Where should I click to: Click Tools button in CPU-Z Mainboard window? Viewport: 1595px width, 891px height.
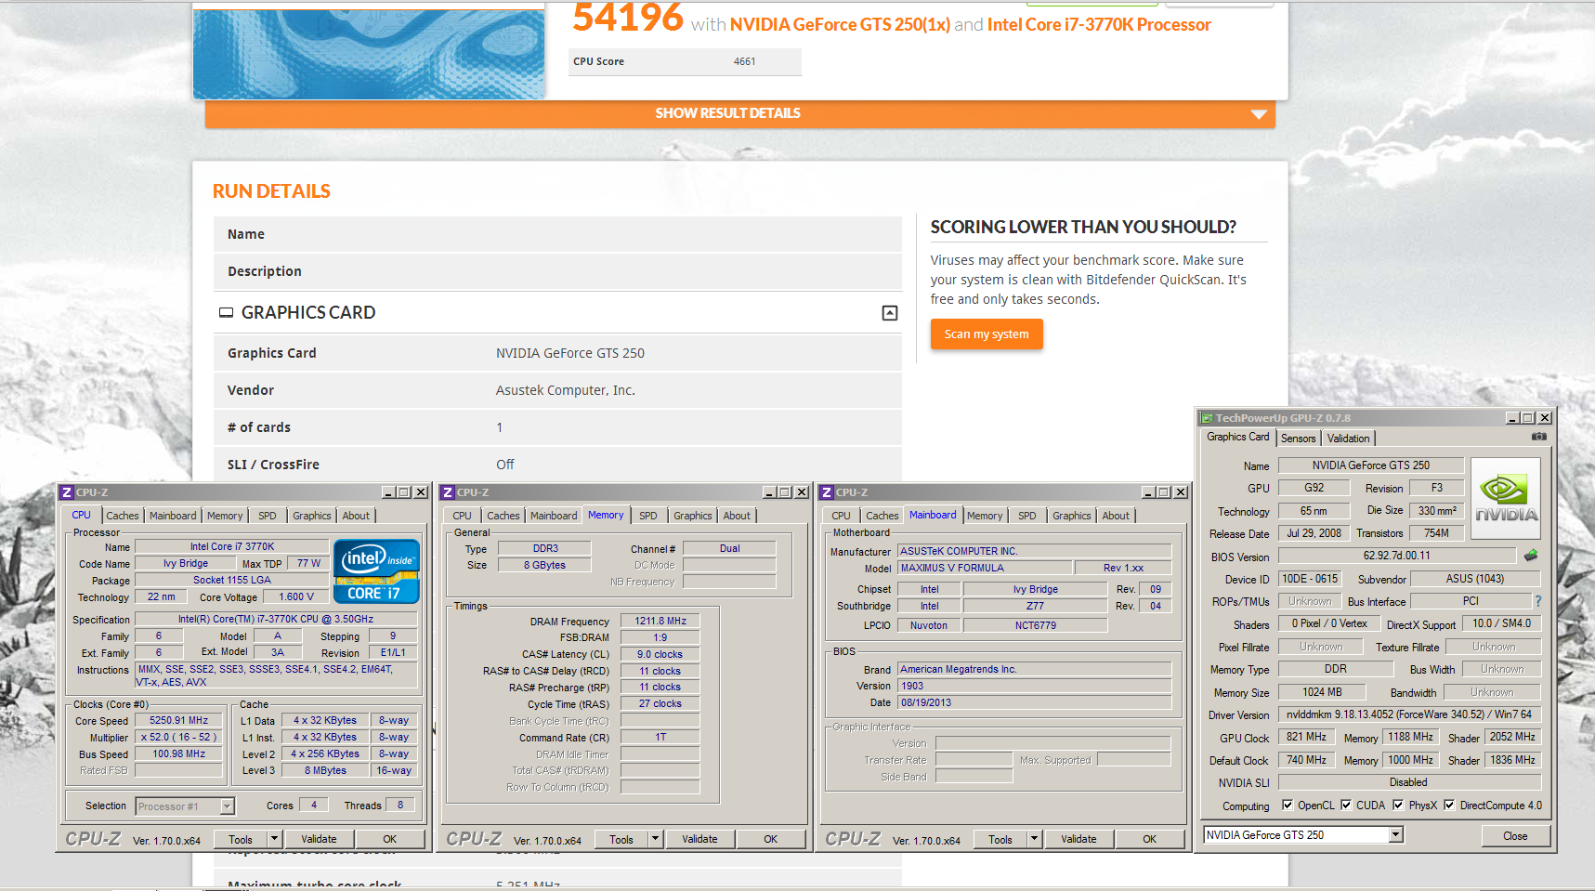(x=1000, y=839)
